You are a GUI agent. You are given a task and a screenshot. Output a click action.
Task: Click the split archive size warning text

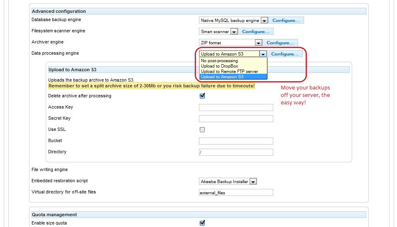coord(152,86)
